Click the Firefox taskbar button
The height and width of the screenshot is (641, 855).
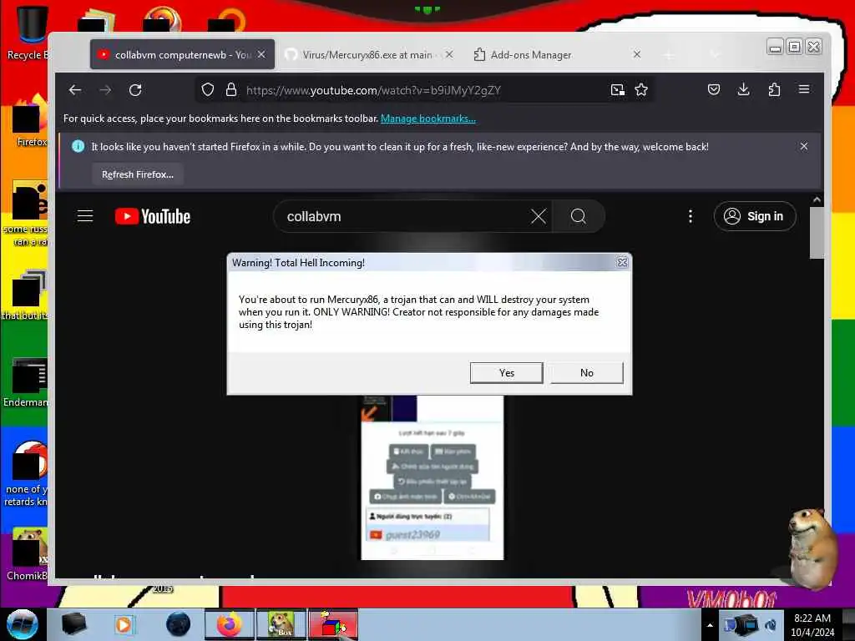point(230,624)
